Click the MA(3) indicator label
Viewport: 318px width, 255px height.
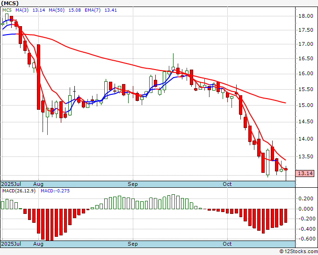pos(22,10)
